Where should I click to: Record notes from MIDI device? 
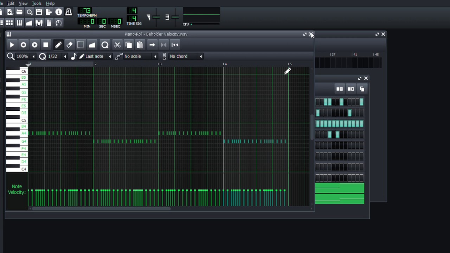tap(23, 45)
